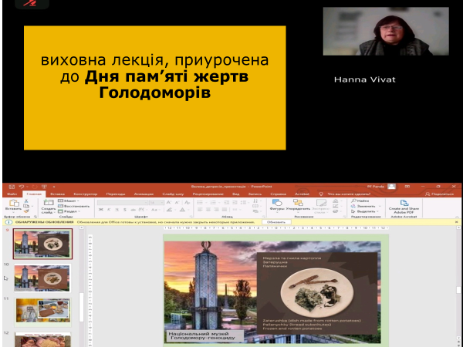463x347 pixels.
Task: Expand the Layout (Макет) dropdown
Action: pyautogui.click(x=71, y=200)
